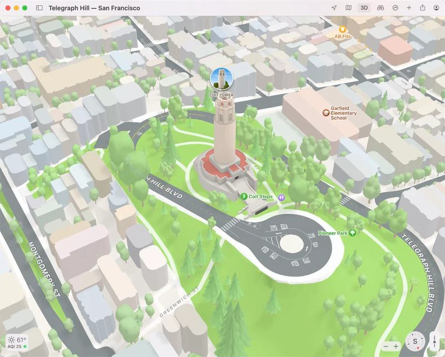Zoom in with the plus button
The width and height of the screenshot is (445, 357).
396,346
